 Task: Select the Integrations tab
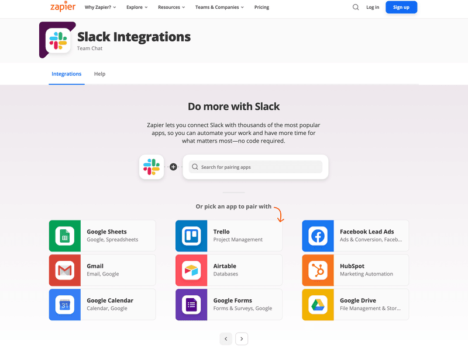tap(66, 74)
